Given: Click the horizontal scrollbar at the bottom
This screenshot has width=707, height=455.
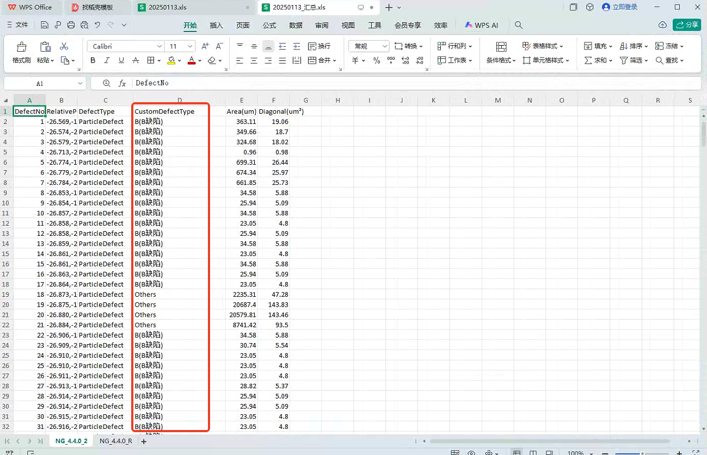Looking at the screenshot, I should [550, 441].
